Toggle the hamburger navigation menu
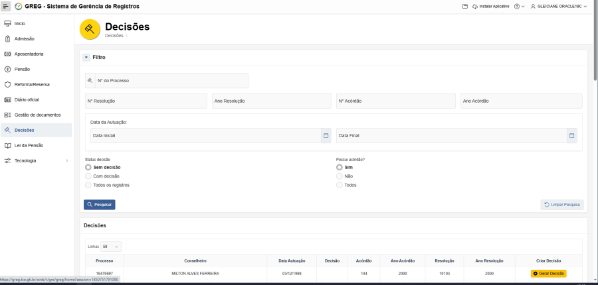Image resolution: width=598 pixels, height=285 pixels. coord(6,6)
